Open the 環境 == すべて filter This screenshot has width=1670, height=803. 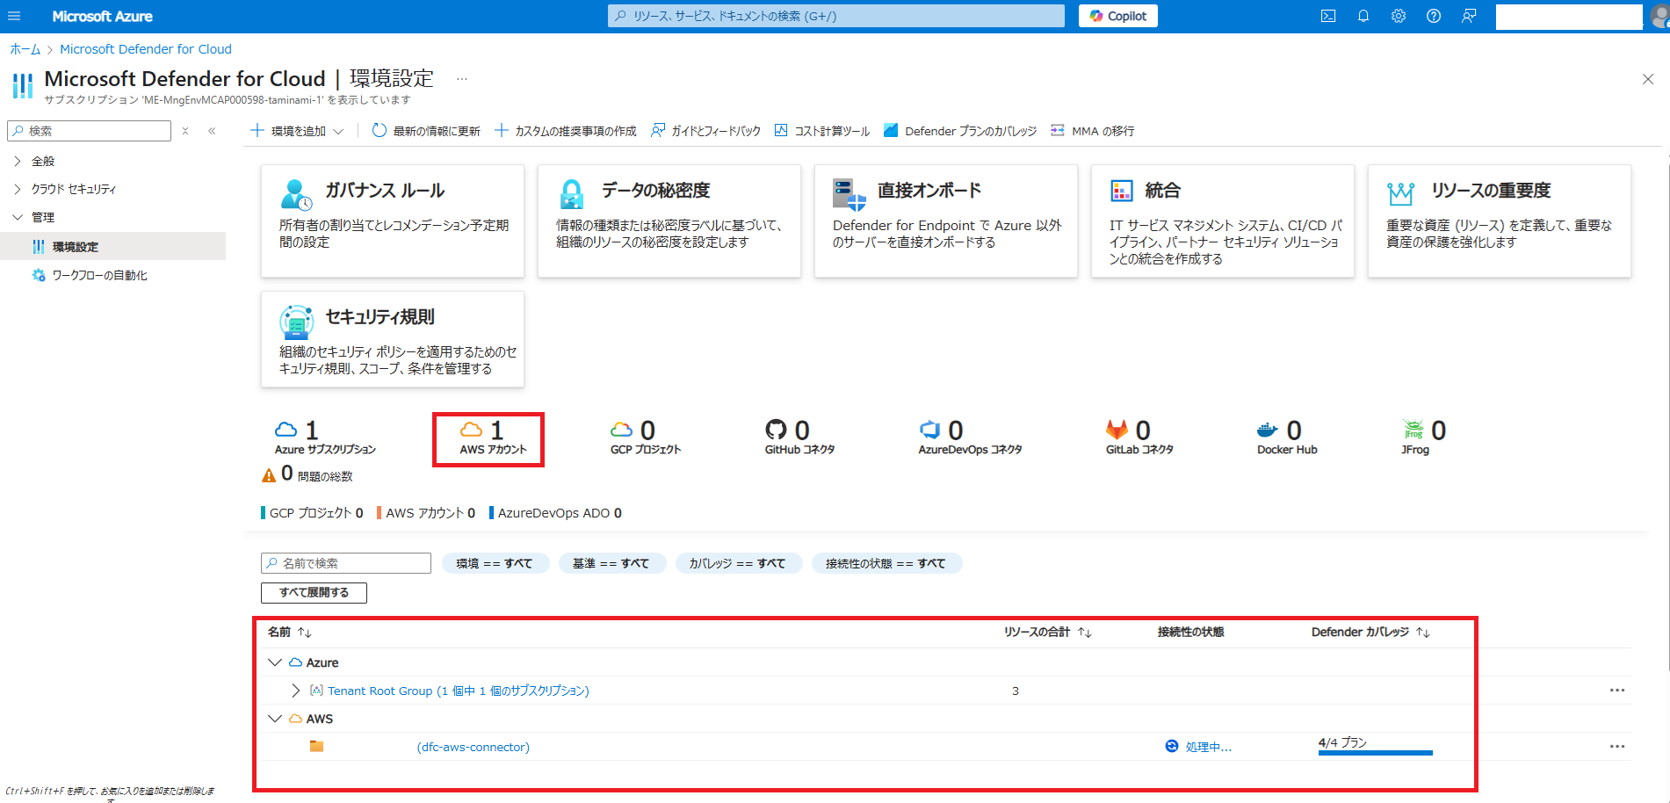coord(495,563)
